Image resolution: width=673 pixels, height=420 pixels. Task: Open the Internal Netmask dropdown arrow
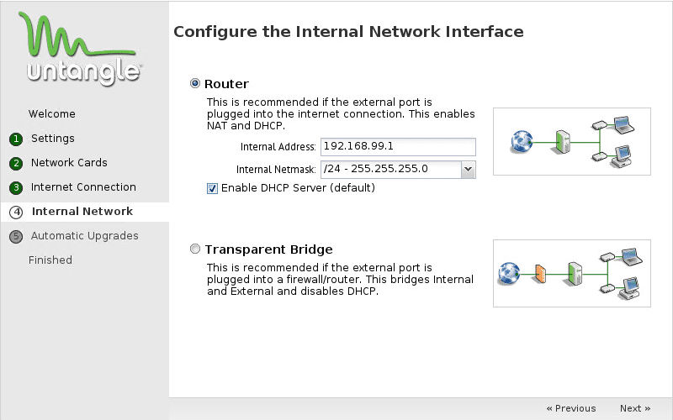[x=469, y=169]
